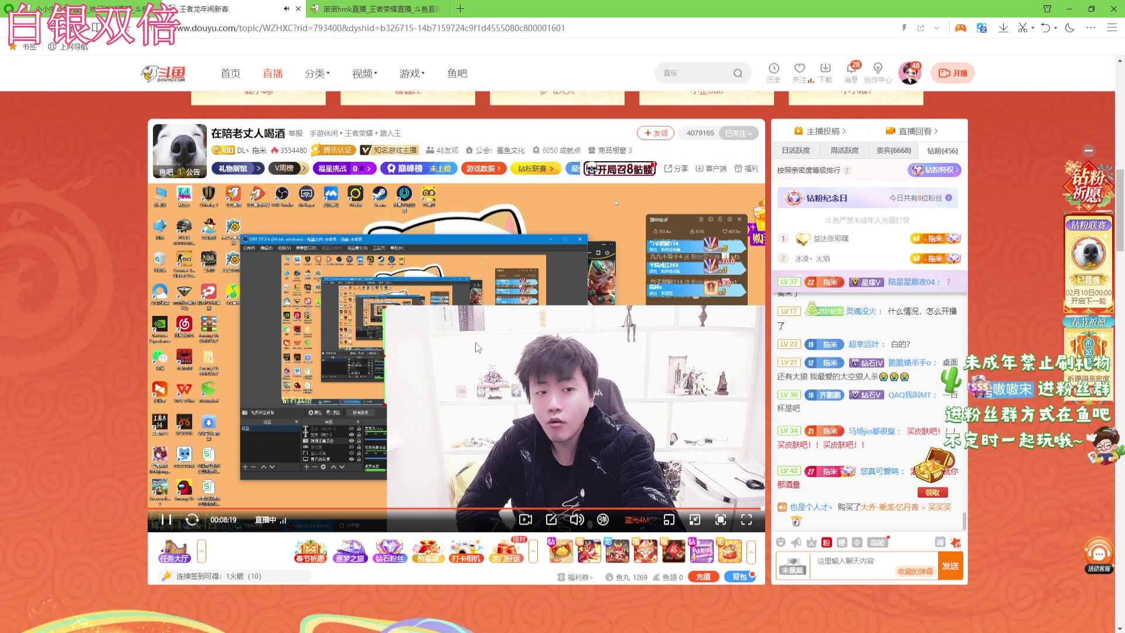This screenshot has width=1125, height=633.
Task: Click the Douyu fish logo in the header
Action: point(162,73)
